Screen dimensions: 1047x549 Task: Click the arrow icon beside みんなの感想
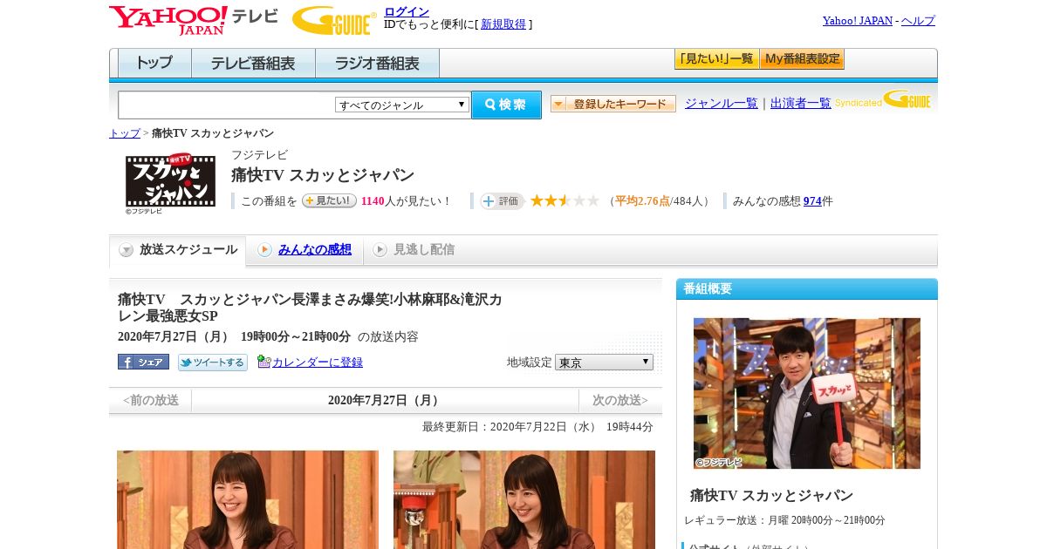point(264,250)
